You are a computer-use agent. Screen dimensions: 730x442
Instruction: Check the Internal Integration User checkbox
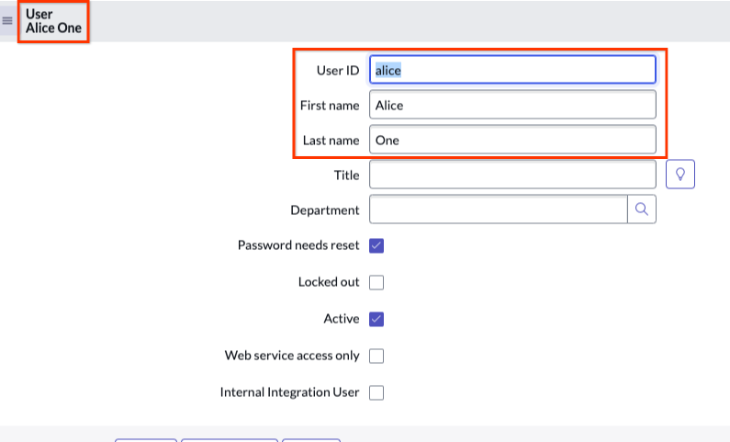click(376, 392)
